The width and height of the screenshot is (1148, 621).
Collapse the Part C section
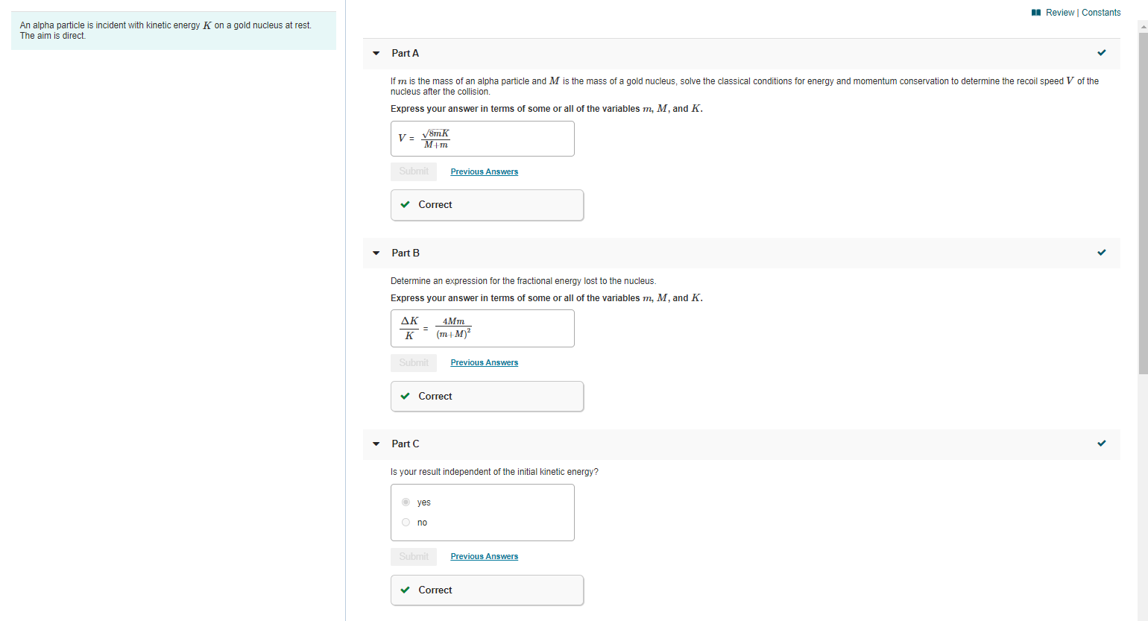click(376, 444)
